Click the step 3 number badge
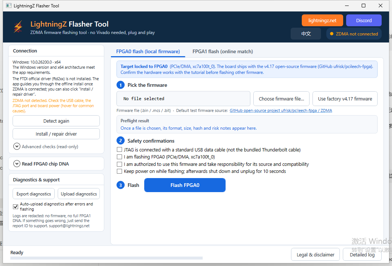Screen dimensions: 392x266 click(121, 185)
